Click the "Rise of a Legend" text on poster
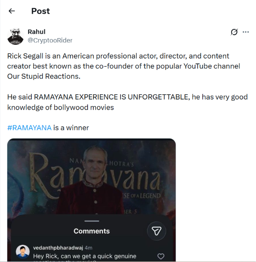 [x=141, y=196]
